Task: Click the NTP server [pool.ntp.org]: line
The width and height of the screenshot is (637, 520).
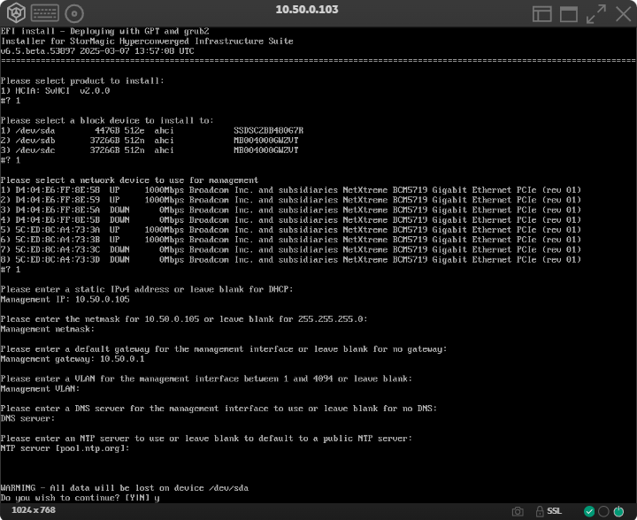Action: click(x=65, y=448)
